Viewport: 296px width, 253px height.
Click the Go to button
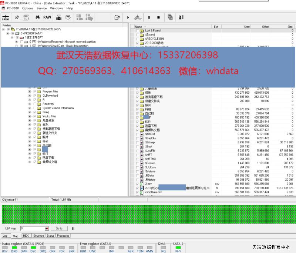[x=59, y=229]
